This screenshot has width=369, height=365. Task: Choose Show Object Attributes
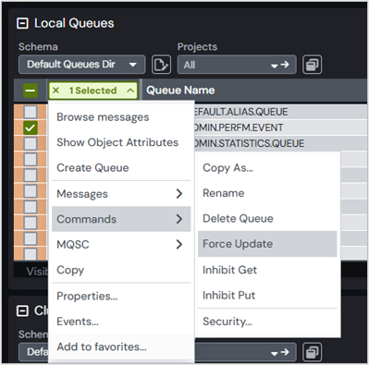pyautogui.click(x=121, y=142)
